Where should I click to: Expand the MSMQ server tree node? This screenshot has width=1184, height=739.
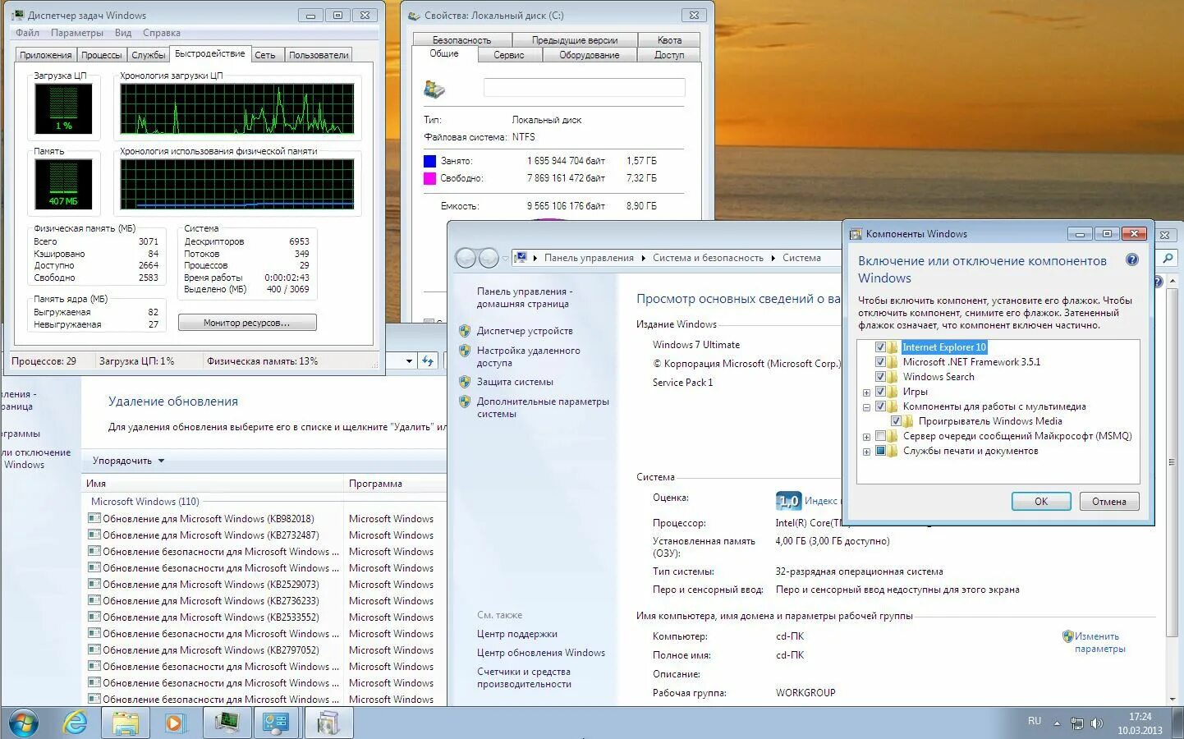(x=866, y=437)
